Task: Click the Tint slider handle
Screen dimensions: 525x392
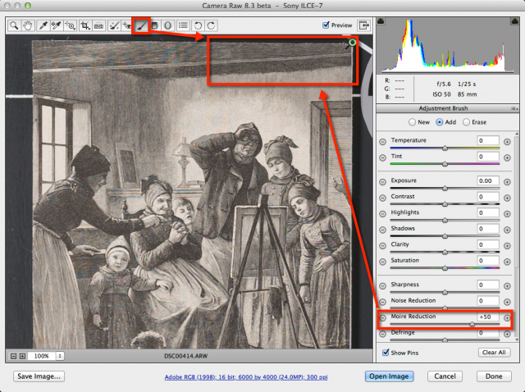Action: click(x=445, y=164)
